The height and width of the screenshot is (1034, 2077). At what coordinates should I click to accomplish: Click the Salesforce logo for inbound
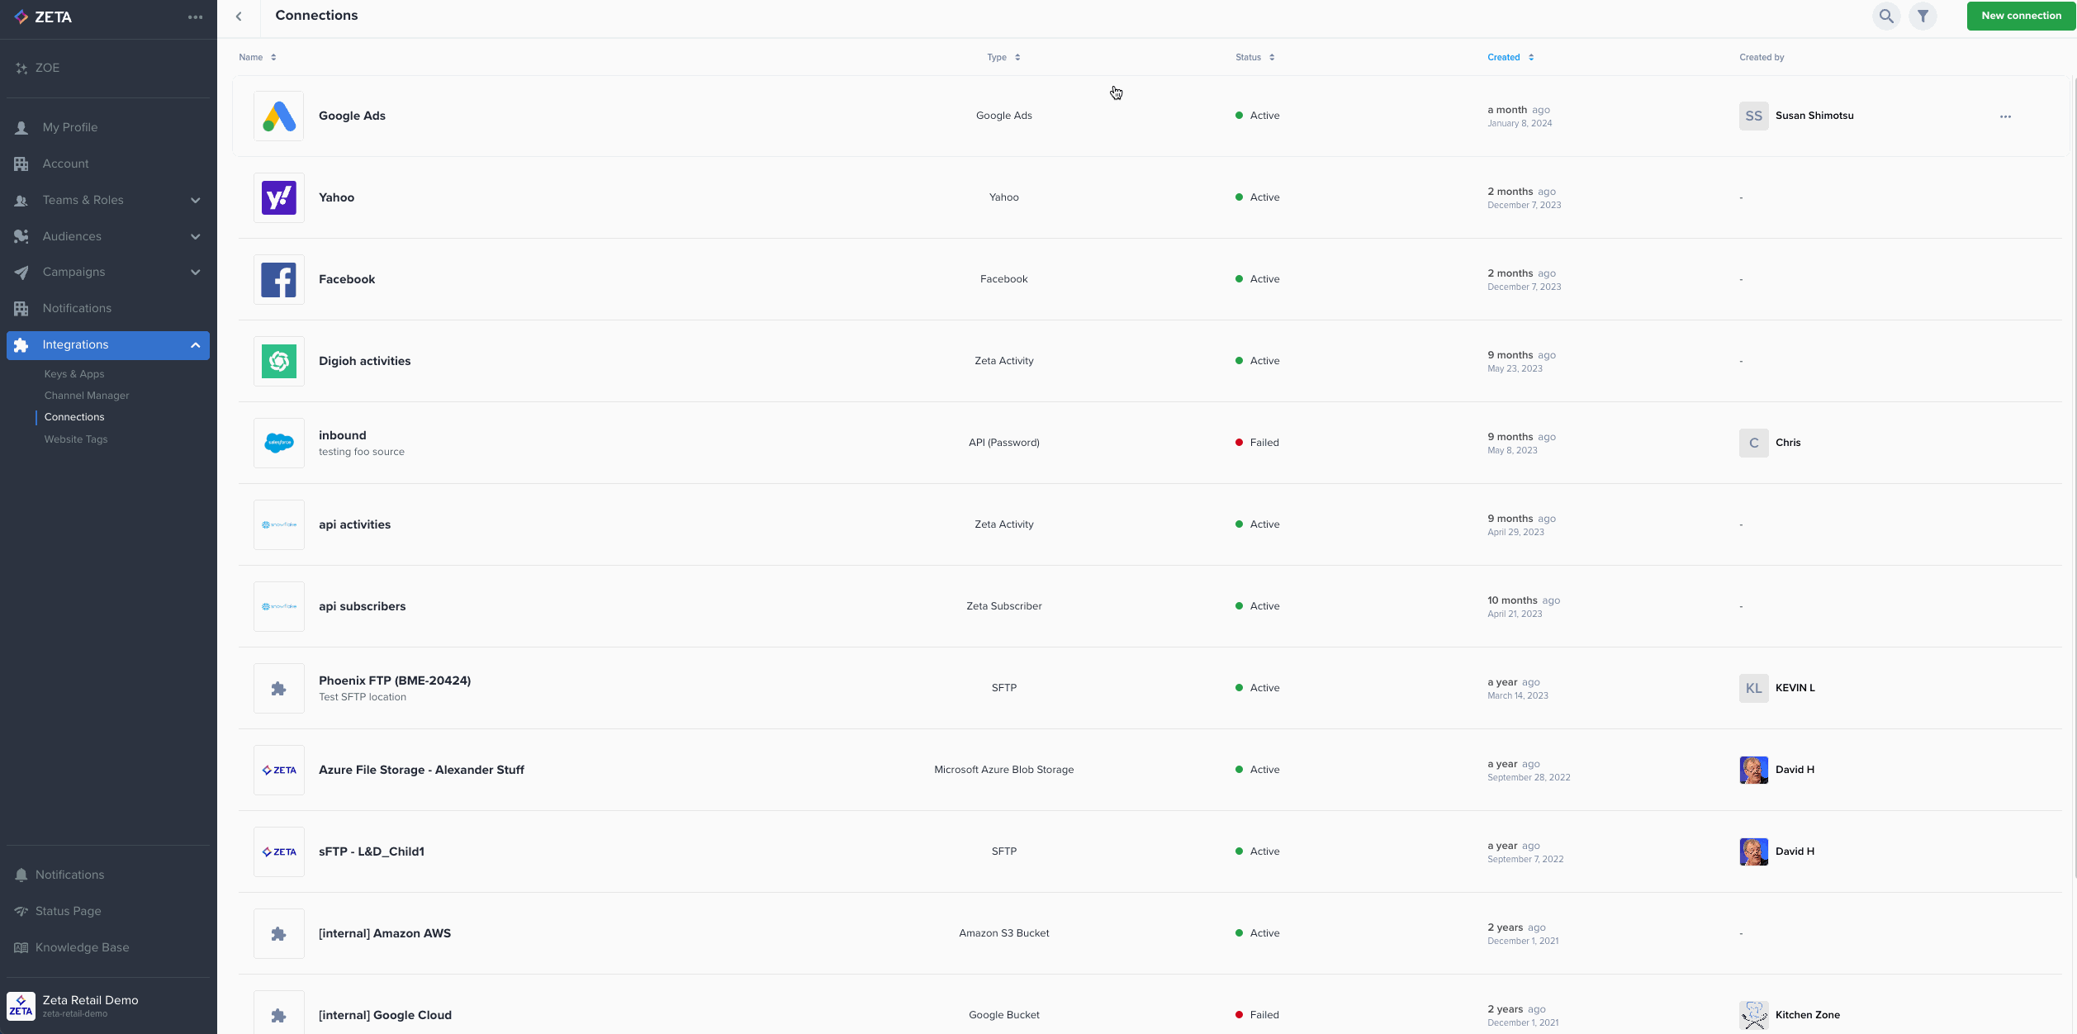click(279, 443)
